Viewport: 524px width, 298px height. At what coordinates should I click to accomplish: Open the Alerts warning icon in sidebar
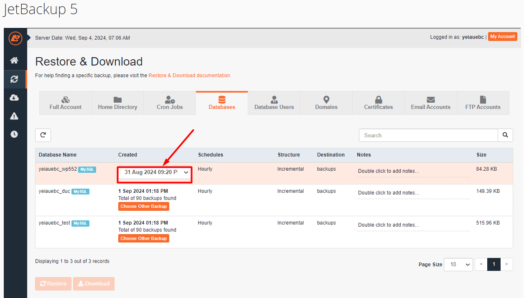(x=14, y=116)
